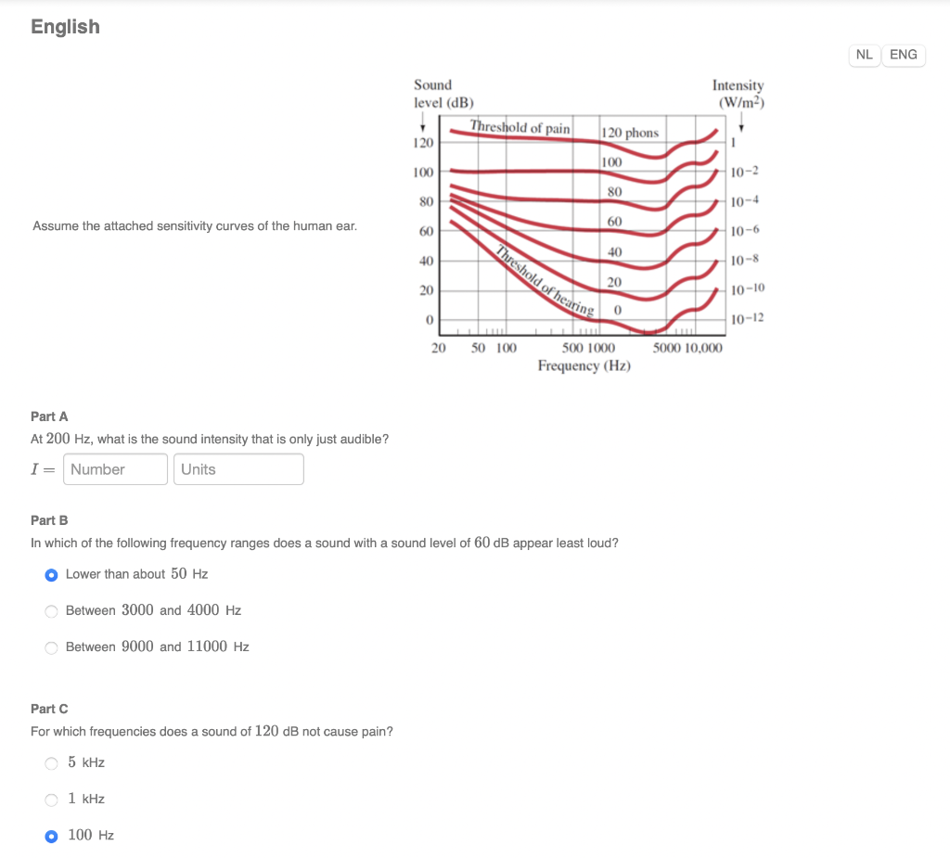This screenshot has height=858, width=950.
Task: Click the '120 phons' label on graph
Action: tap(630, 132)
